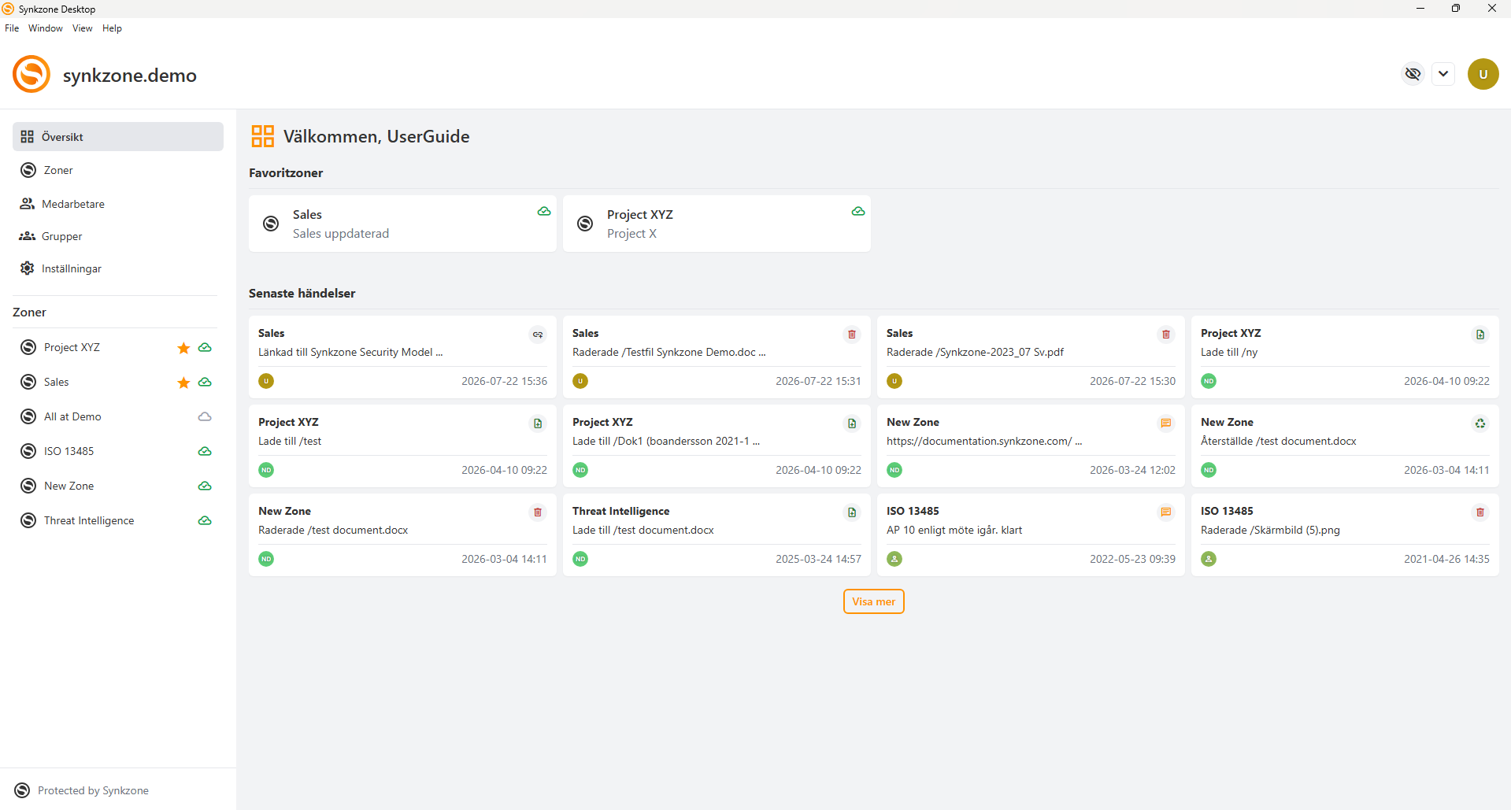Click upload file icon on Lade till /ny event

[1480, 335]
